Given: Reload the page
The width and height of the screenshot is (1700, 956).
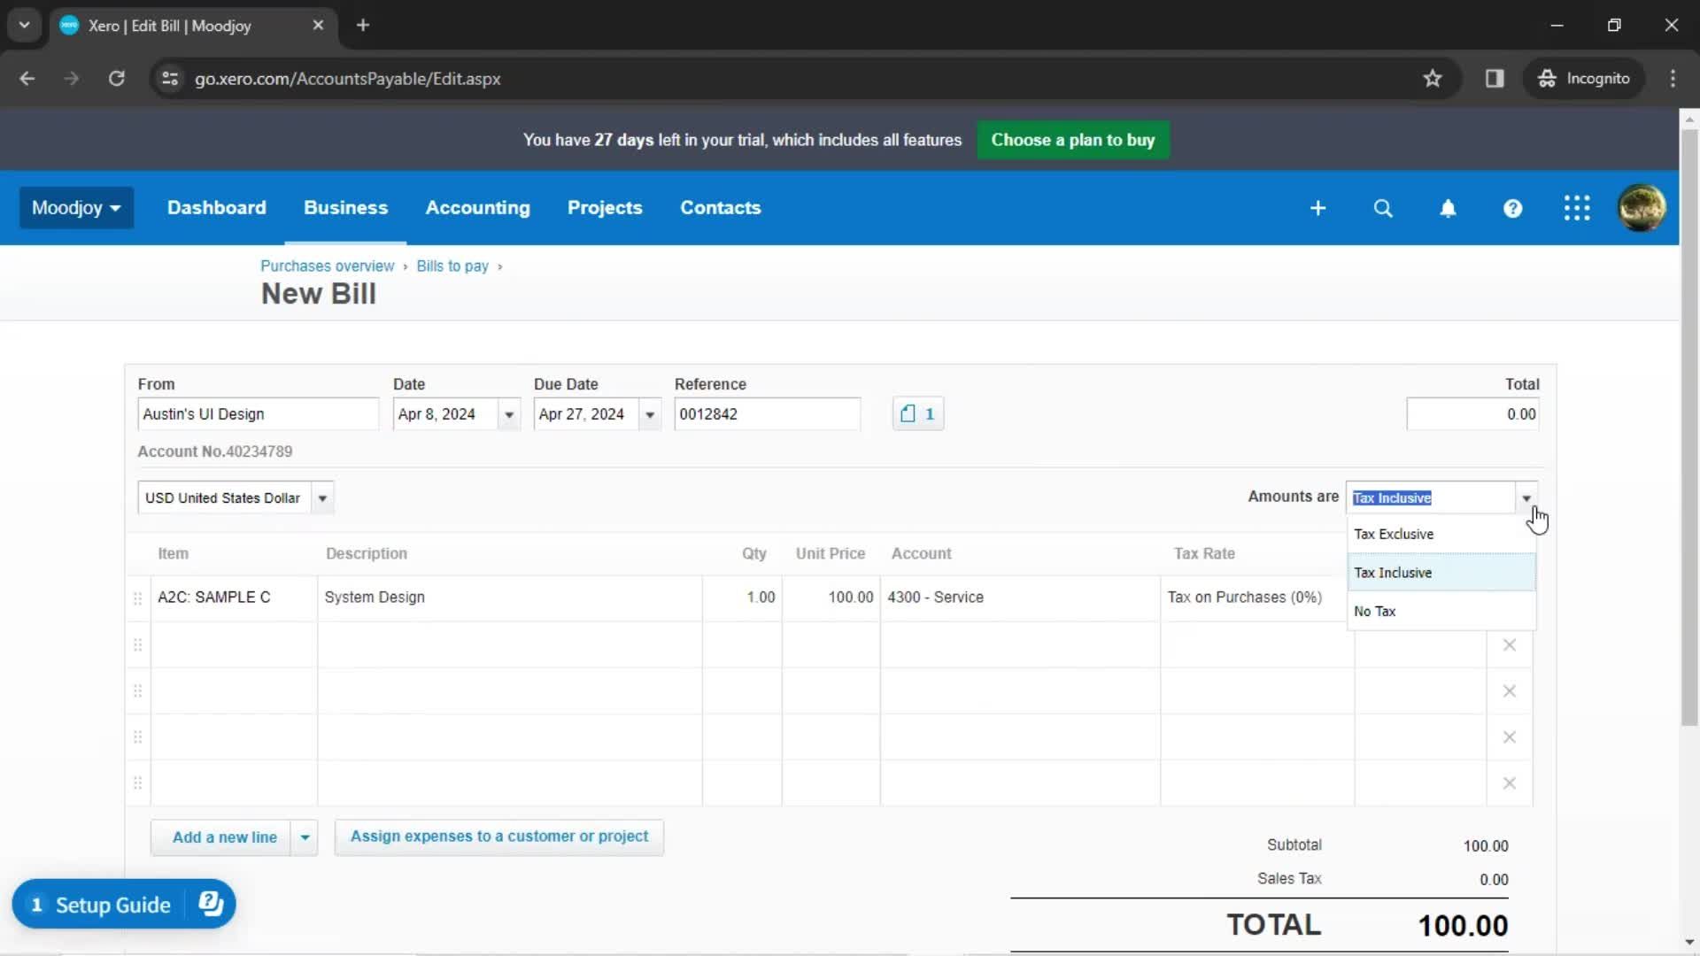Looking at the screenshot, I should pyautogui.click(x=116, y=79).
